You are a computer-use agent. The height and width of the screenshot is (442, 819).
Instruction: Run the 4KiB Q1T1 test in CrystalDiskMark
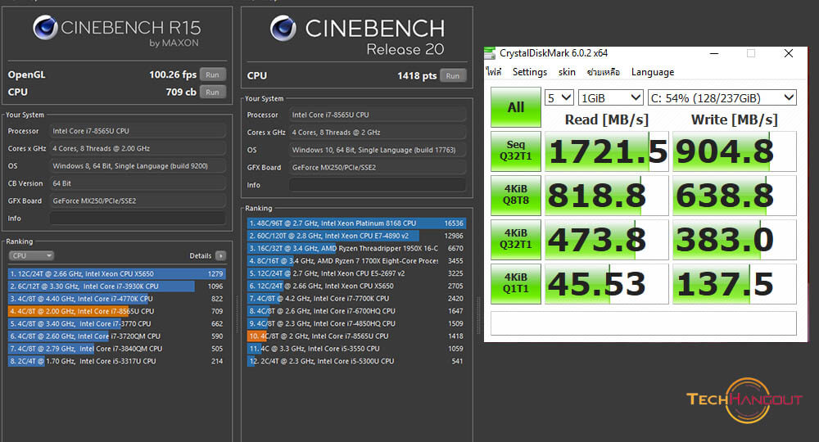[515, 283]
